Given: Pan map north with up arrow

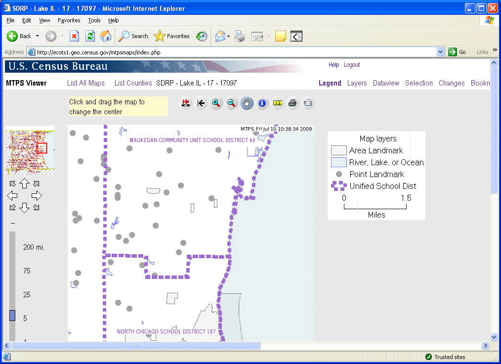Looking at the screenshot, I should [x=24, y=184].
